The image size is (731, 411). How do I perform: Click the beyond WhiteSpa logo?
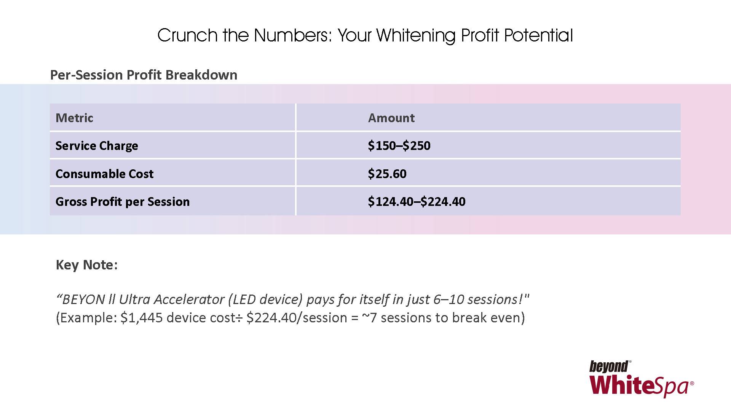pyautogui.click(x=641, y=379)
